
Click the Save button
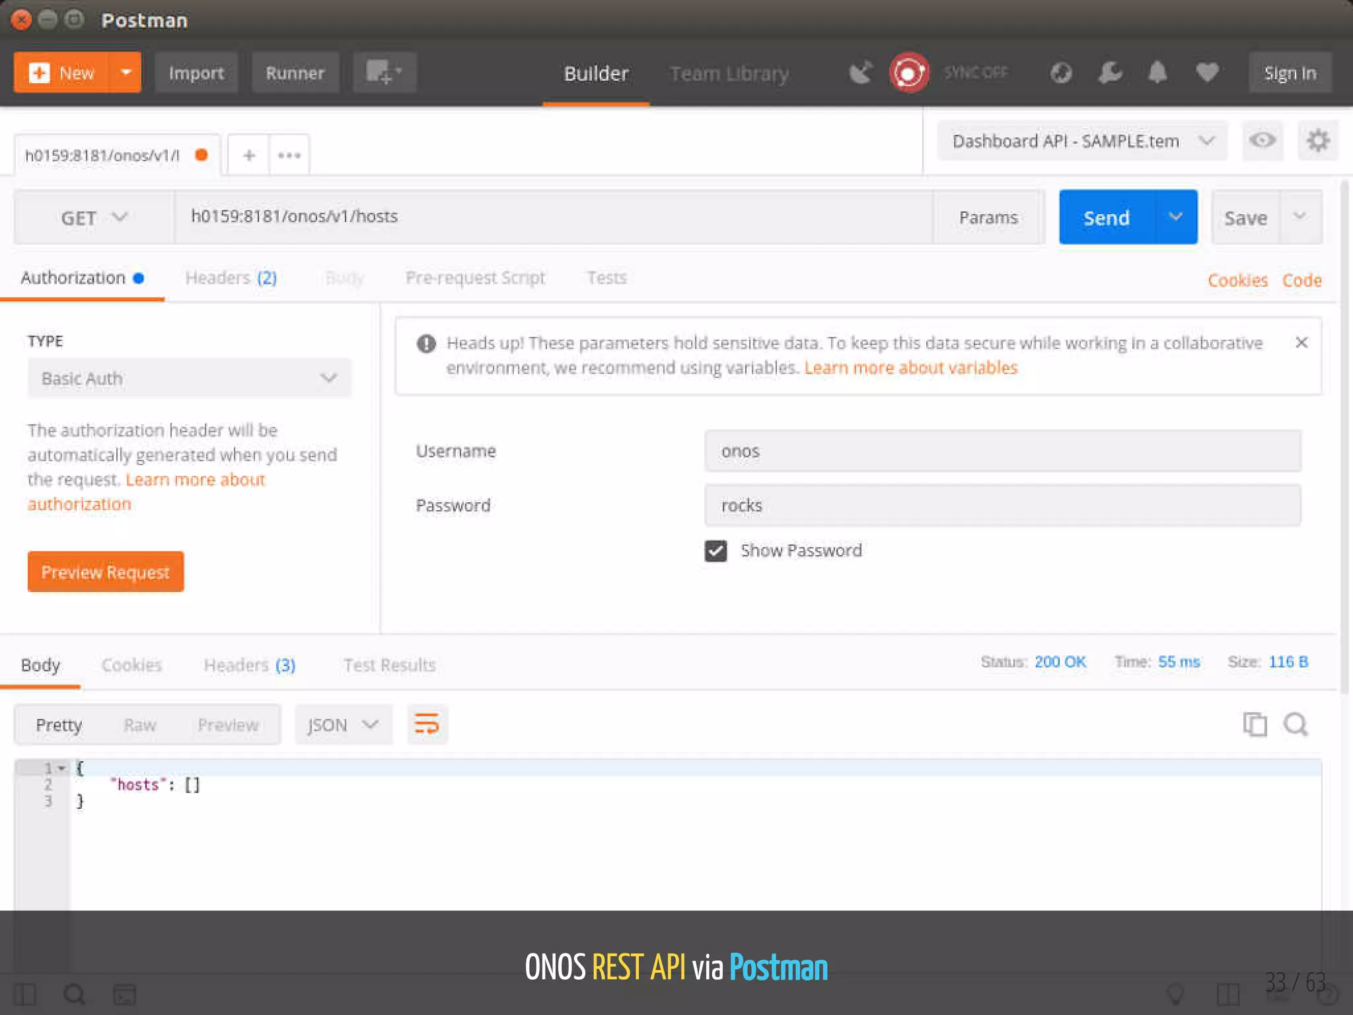click(x=1246, y=217)
